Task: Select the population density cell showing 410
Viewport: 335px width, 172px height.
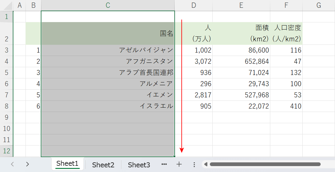Action: tap(286, 106)
